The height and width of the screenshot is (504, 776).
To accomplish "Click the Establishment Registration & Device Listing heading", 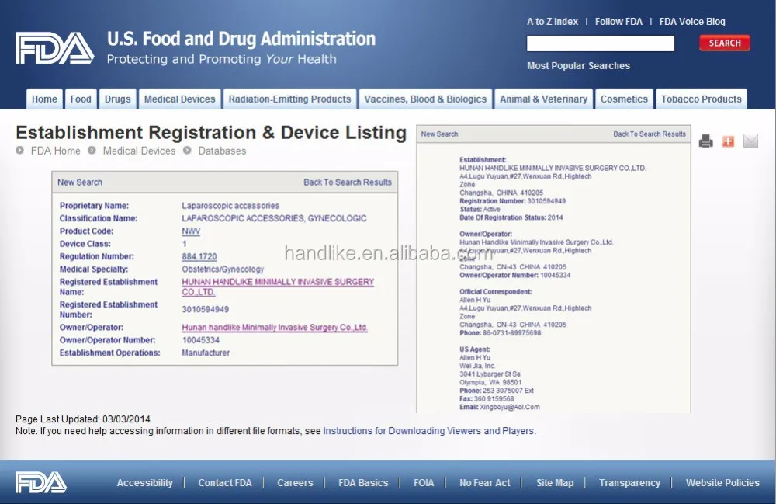I will [211, 133].
